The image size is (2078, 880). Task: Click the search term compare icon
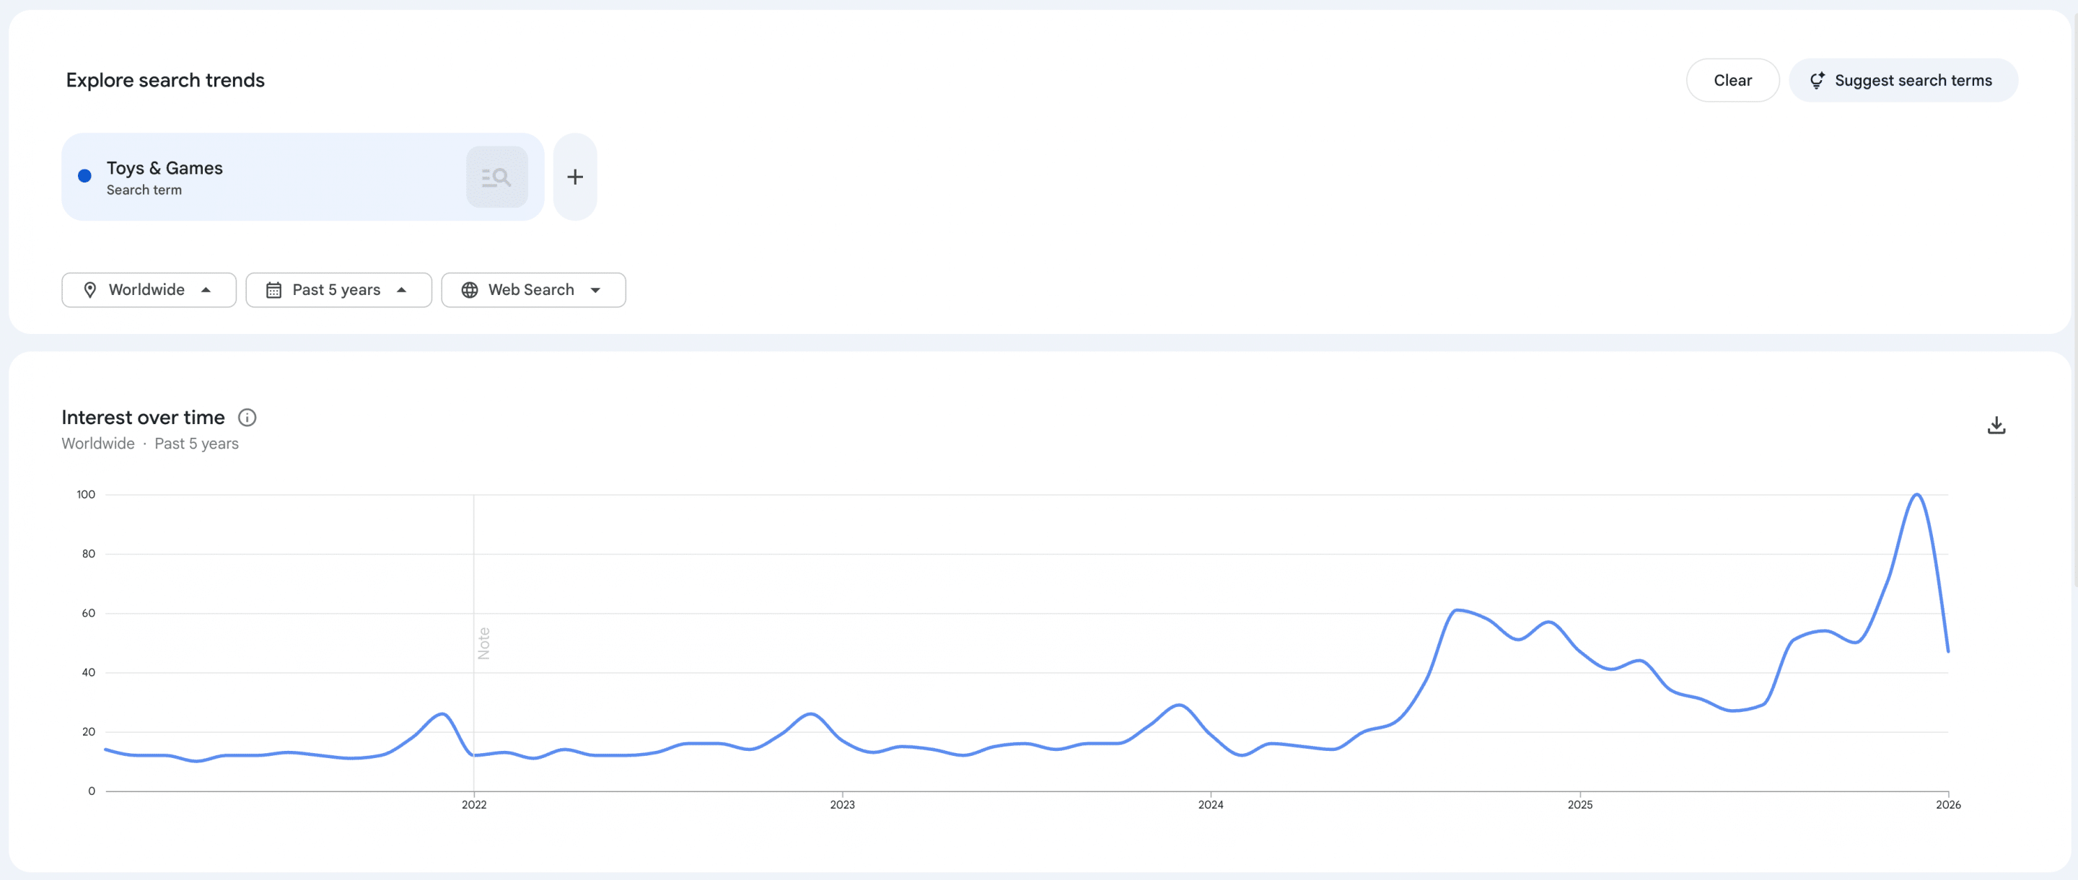[x=496, y=177]
